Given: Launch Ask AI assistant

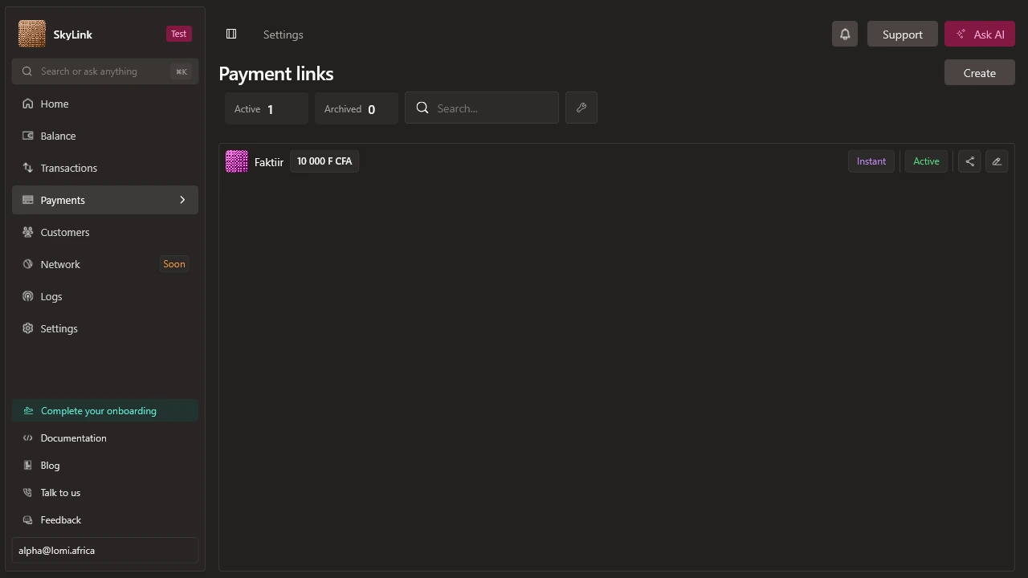Looking at the screenshot, I should [x=980, y=34].
